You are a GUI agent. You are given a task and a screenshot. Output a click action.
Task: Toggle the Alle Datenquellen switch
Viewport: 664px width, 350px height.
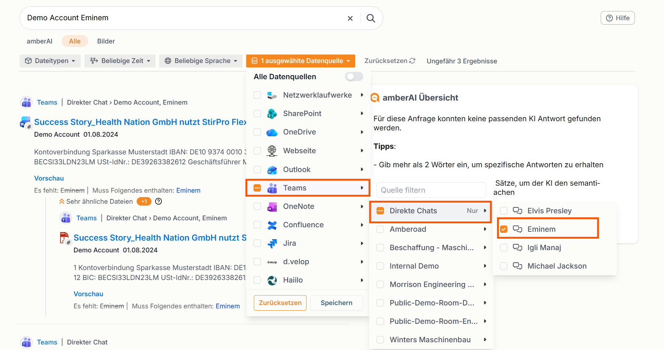tap(354, 77)
